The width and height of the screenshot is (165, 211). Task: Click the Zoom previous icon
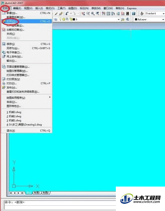coord(97,14)
